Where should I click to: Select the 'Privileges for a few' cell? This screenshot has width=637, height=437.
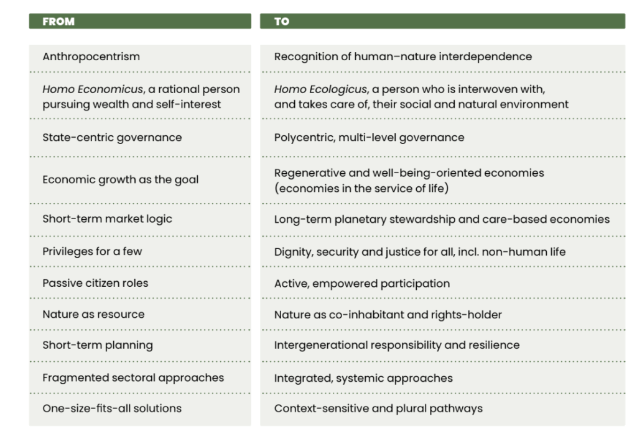[x=92, y=251]
